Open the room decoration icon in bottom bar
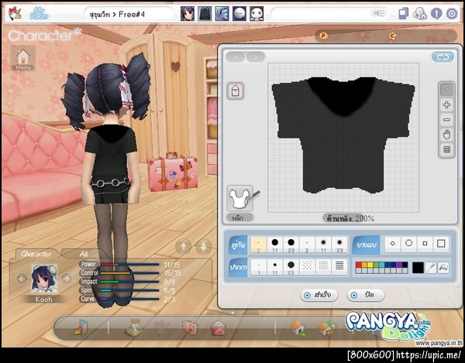465x363 pixels. point(81,327)
